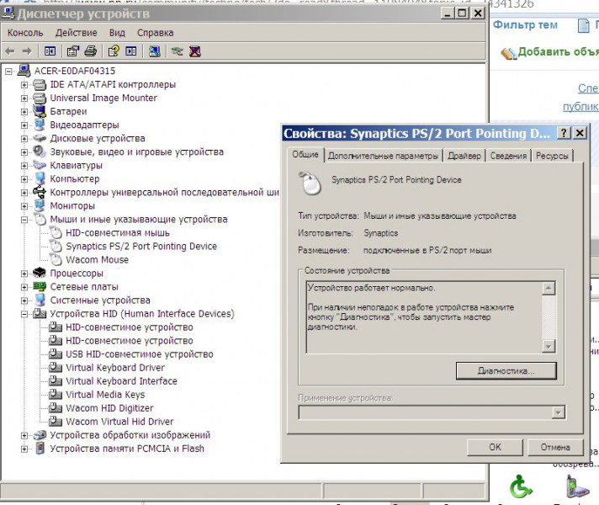Click the Клавиатуры keyboard icon
Viewport: 599px width, 505px height.
pyautogui.click(x=40, y=165)
